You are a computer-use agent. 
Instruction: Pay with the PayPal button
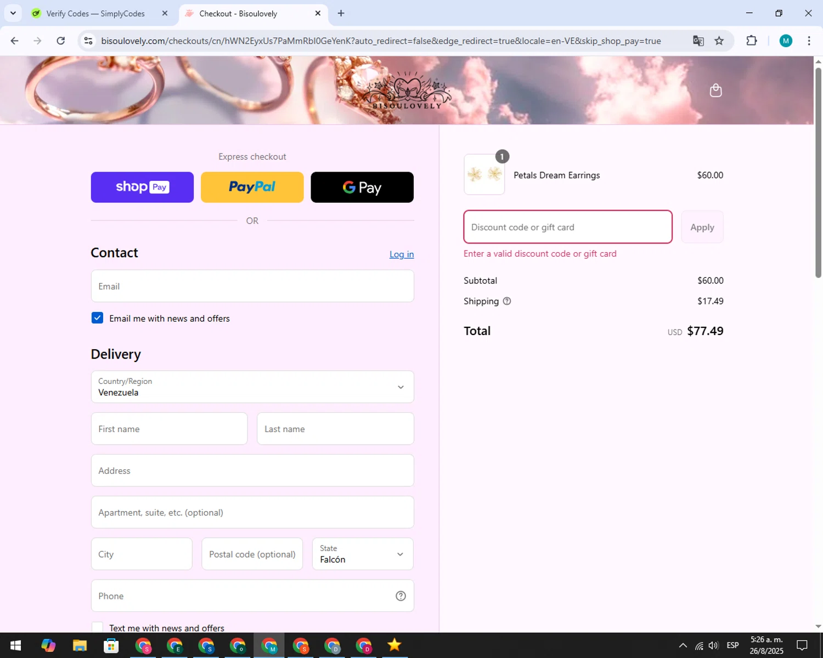252,188
